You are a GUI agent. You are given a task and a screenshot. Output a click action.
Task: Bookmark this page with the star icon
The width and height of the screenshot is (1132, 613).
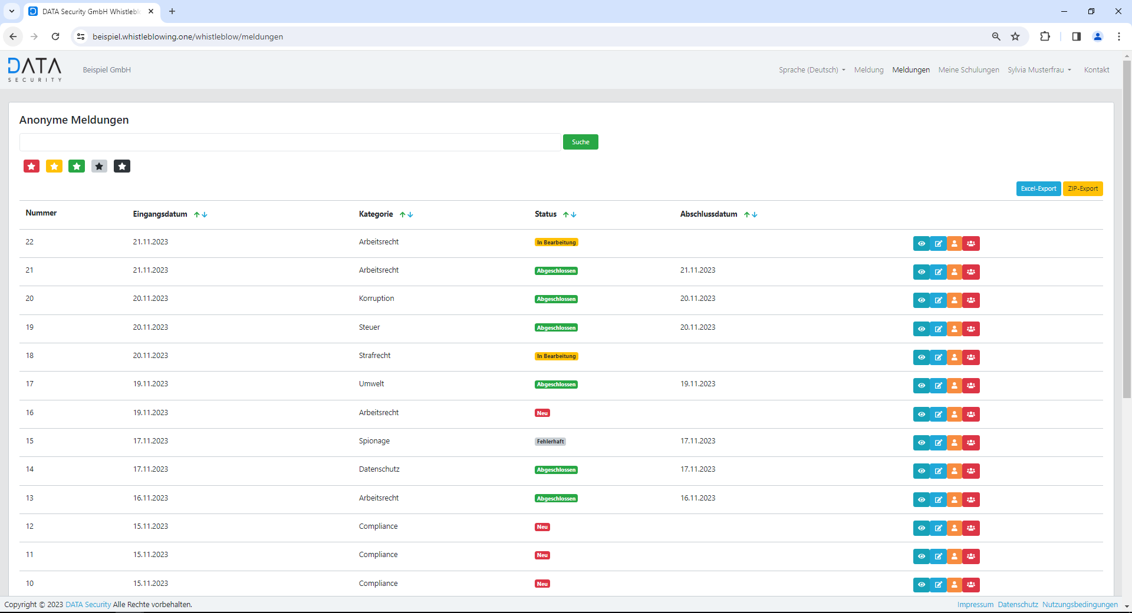[1015, 37]
